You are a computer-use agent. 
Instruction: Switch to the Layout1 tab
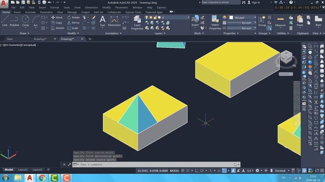tap(22, 170)
